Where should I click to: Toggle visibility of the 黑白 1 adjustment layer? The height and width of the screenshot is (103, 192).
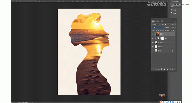[153, 38]
